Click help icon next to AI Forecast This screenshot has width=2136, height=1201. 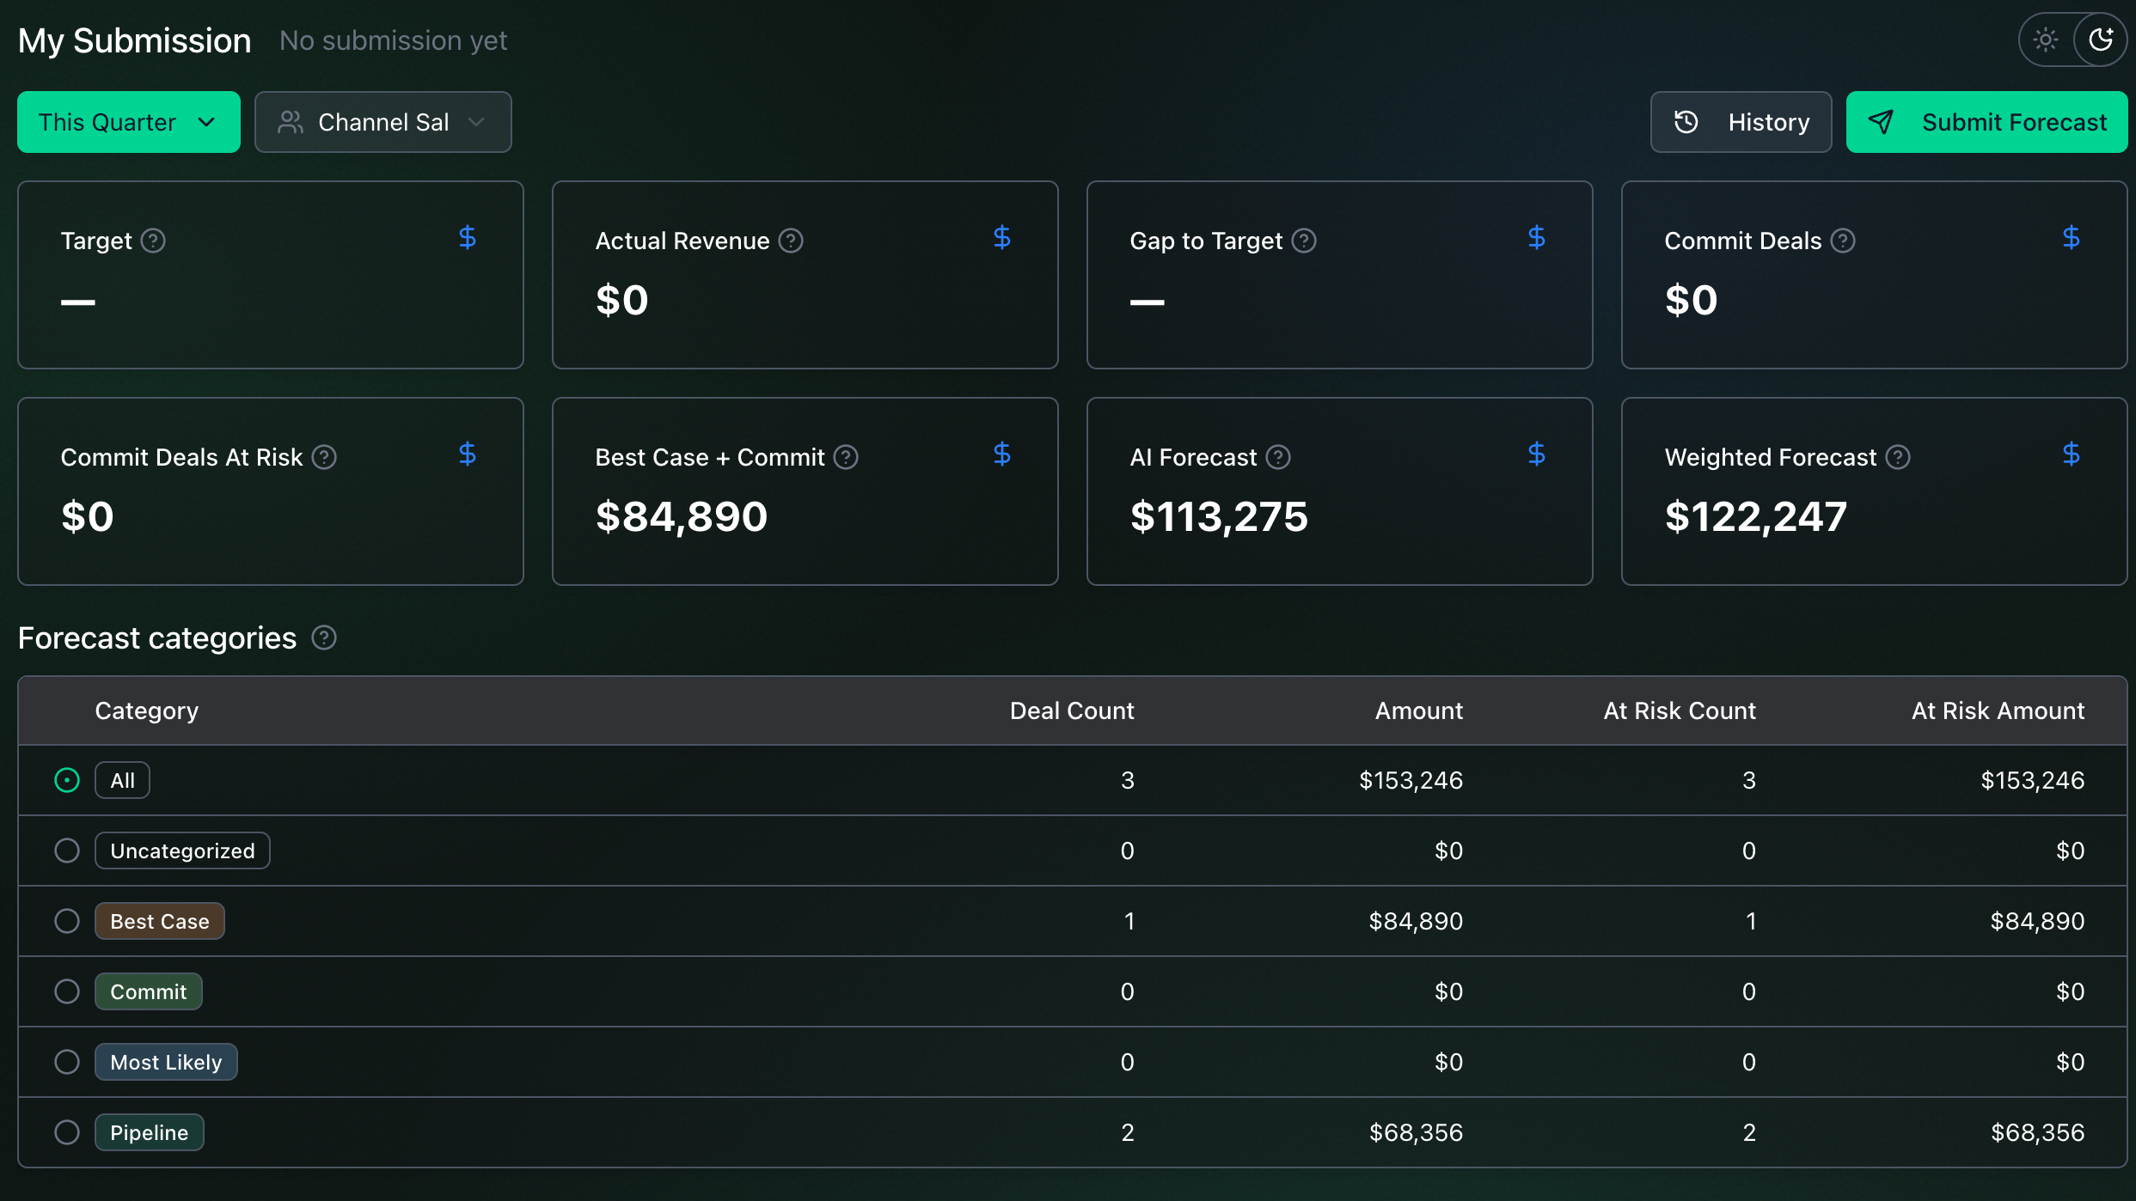pyautogui.click(x=1278, y=457)
